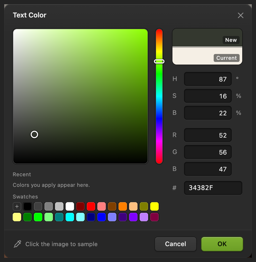
Task: Click the Current color preview
Action: point(207,56)
